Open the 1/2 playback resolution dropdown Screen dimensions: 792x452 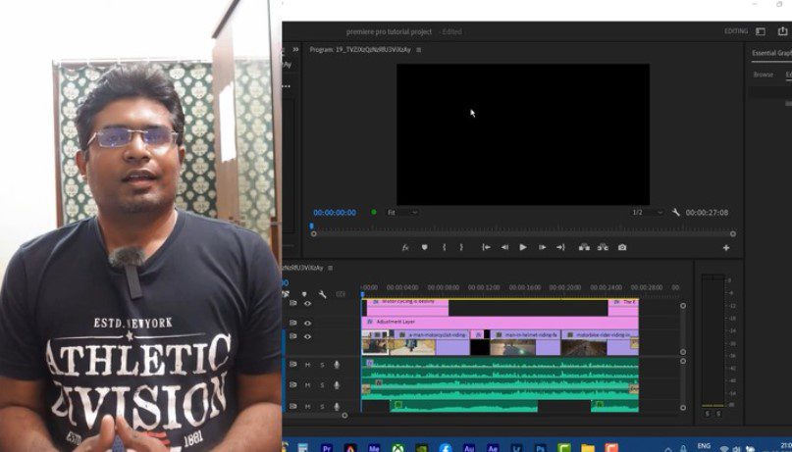(647, 213)
